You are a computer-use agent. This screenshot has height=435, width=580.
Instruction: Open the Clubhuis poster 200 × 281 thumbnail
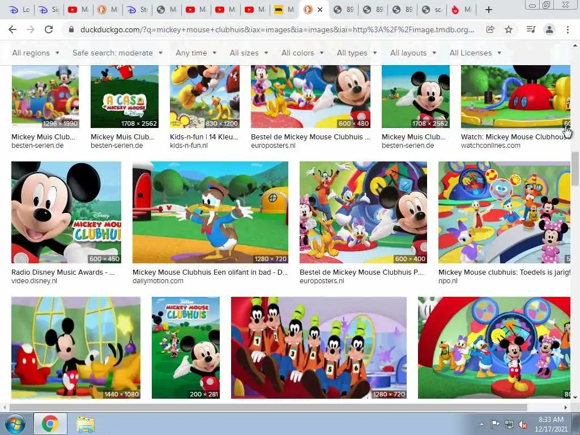coord(186,348)
